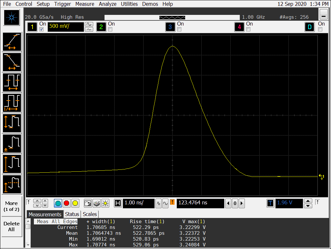Click the yellow Single acquisition button
The image size is (331, 249).
coord(75,203)
